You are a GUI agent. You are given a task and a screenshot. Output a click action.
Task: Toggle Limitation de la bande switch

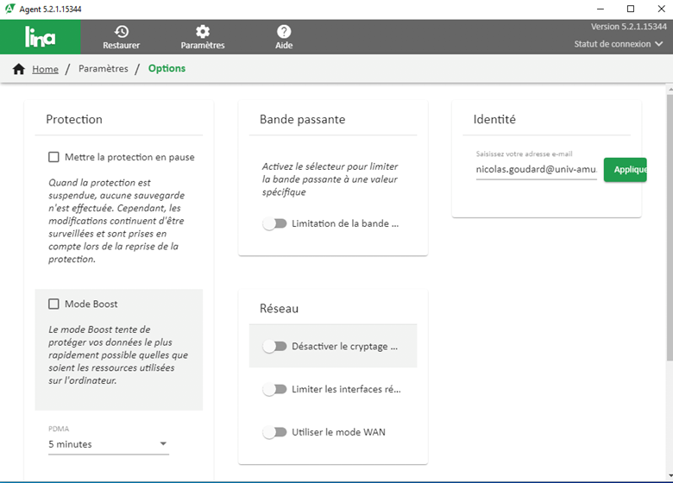coord(274,223)
